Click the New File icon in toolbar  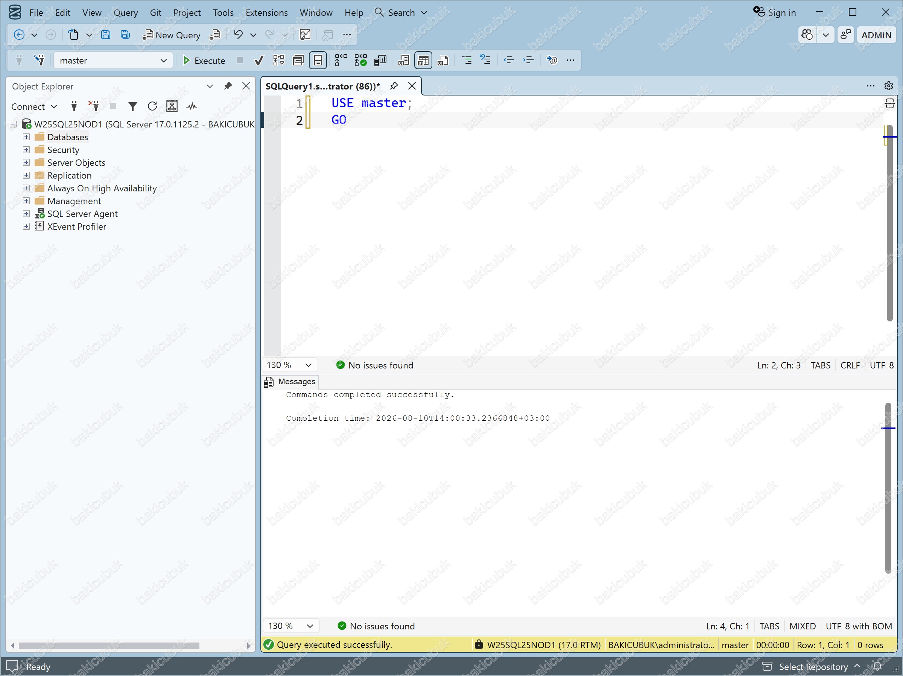(73, 35)
